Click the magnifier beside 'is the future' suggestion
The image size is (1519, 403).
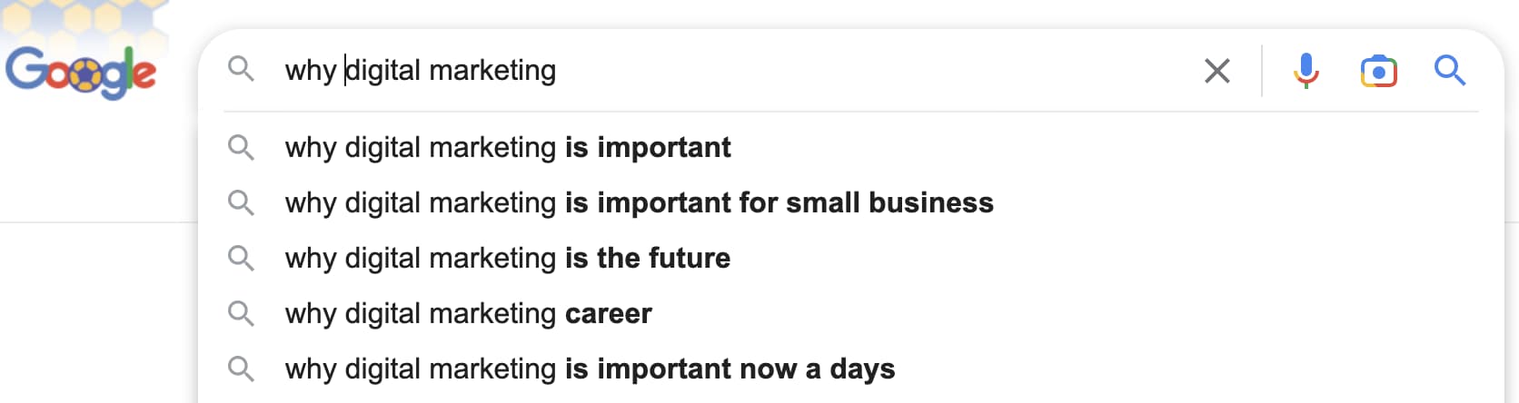[x=241, y=258]
